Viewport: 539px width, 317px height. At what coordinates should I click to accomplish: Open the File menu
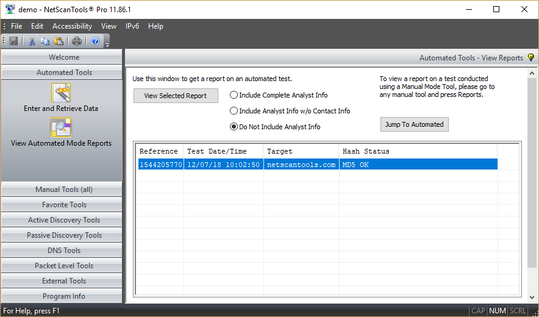pyautogui.click(x=16, y=26)
